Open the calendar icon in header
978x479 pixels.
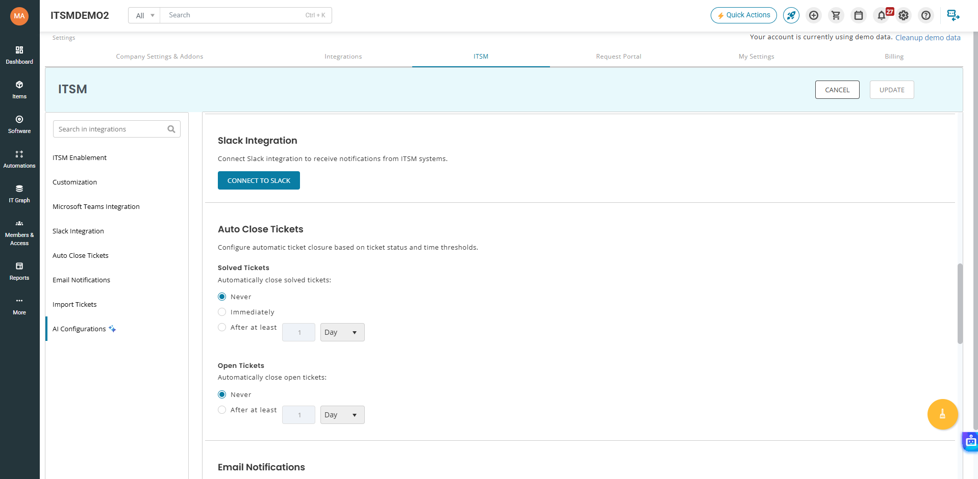coord(859,15)
